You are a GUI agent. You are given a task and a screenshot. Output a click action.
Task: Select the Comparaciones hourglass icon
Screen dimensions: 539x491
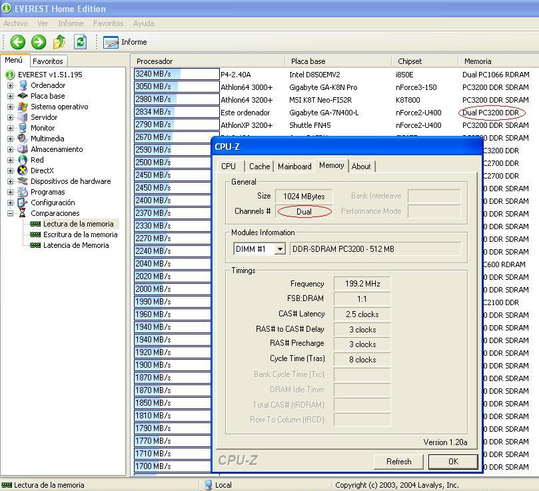tap(23, 213)
